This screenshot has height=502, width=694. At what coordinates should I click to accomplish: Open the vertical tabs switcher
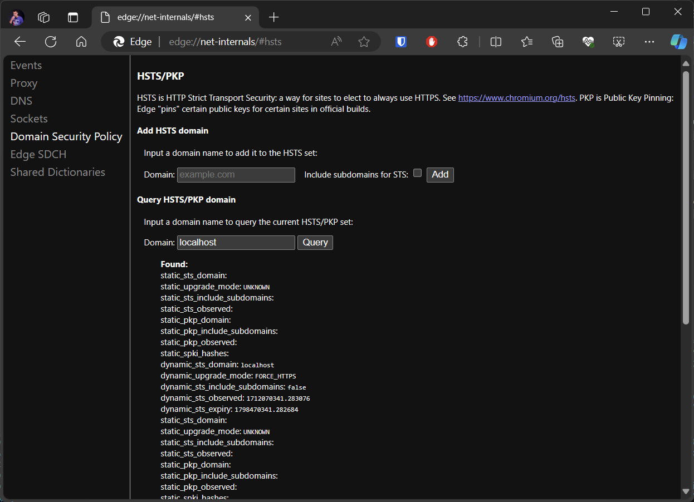(x=73, y=17)
